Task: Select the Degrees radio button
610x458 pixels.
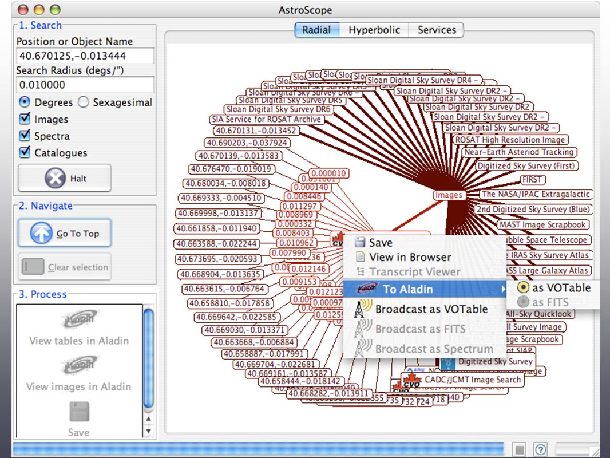Action: [25, 102]
